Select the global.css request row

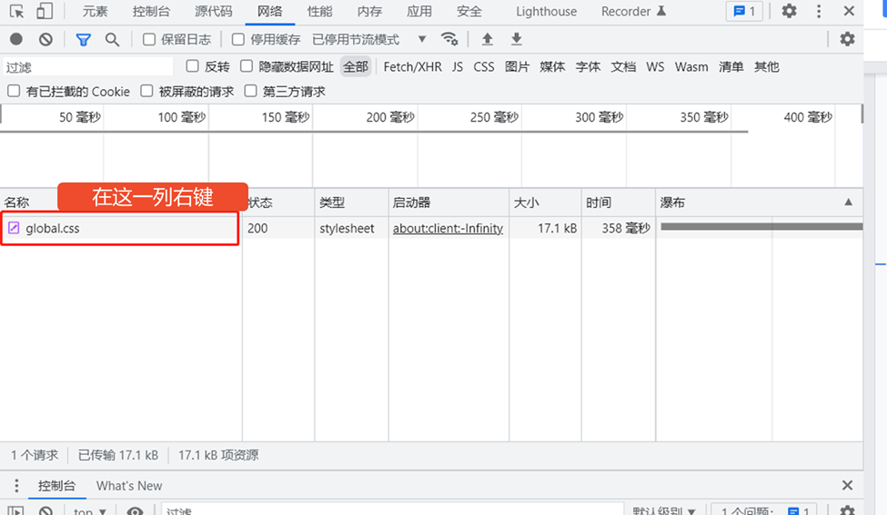431,228
